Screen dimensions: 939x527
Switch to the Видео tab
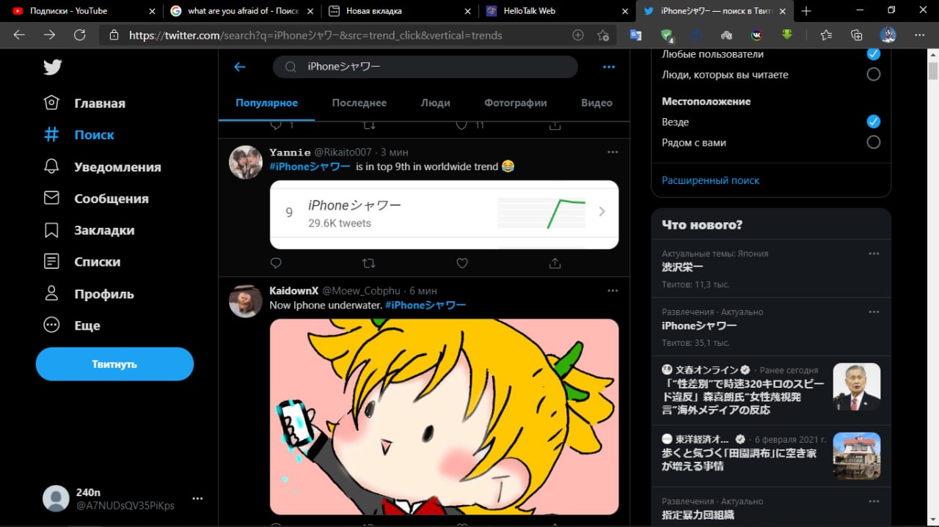(x=596, y=103)
